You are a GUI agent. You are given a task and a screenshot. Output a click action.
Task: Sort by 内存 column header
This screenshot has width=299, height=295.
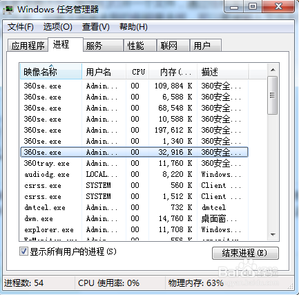tap(173, 72)
